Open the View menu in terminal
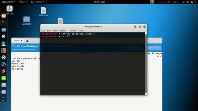This screenshot has width=198, height=111. (x=55, y=31)
